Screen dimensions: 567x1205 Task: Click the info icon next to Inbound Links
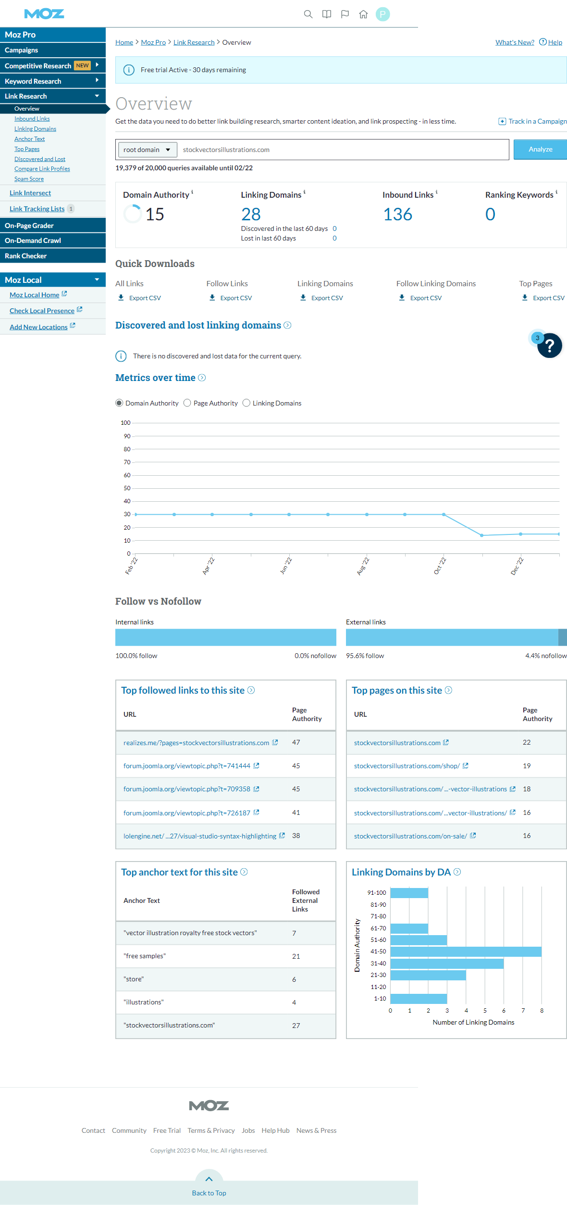click(436, 192)
